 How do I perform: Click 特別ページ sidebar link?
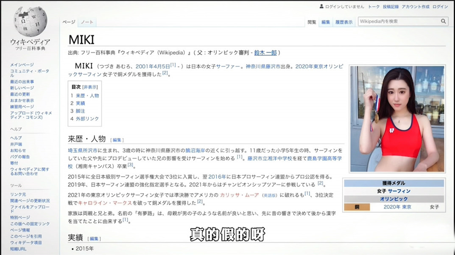[20, 217]
